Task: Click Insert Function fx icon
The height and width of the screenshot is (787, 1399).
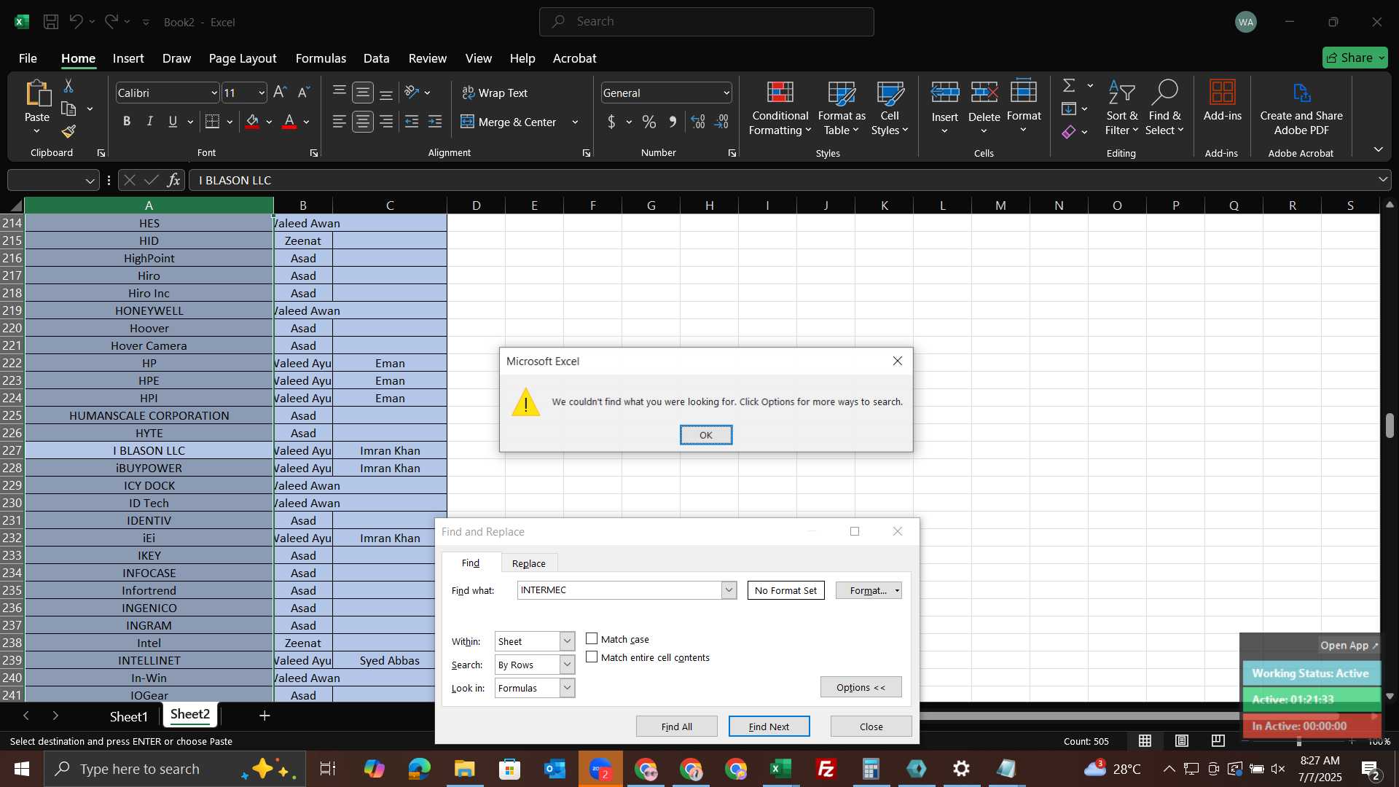Action: pos(173,180)
